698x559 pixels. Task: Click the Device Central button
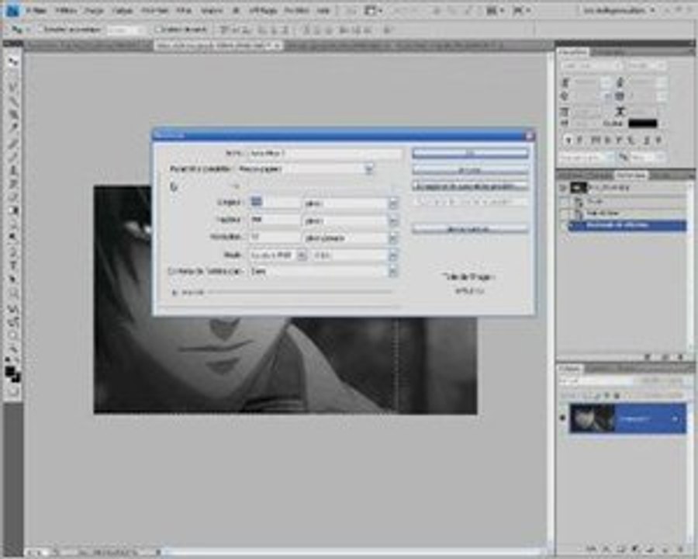coord(470,229)
